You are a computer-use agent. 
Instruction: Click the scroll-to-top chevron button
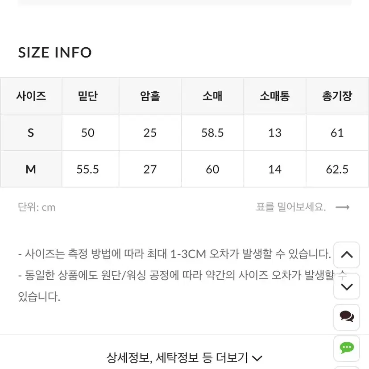347,255
